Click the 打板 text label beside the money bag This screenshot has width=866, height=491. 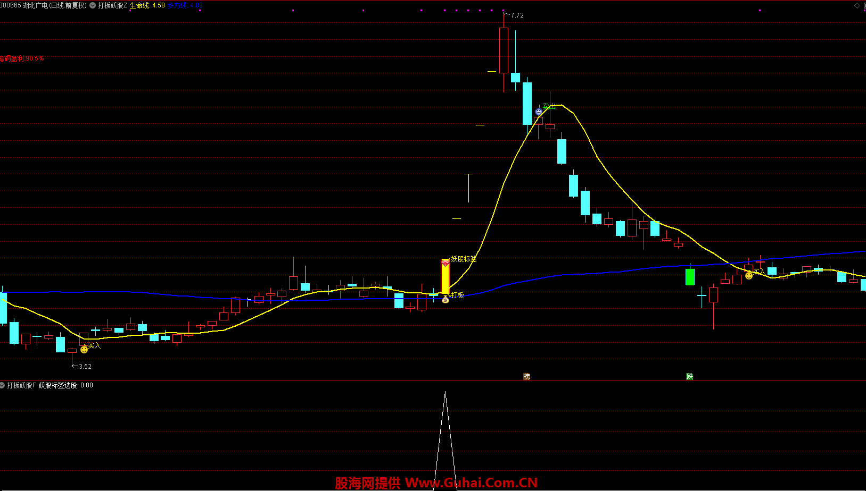[x=458, y=295]
